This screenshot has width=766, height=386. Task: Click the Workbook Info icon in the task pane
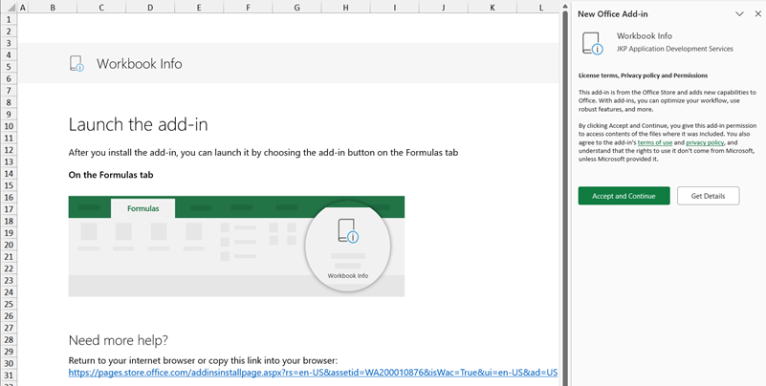(x=593, y=43)
